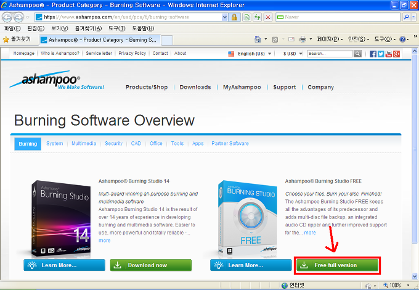The image size is (419, 290).
Task: Click the Print icon in command bar
Action: 303,39
